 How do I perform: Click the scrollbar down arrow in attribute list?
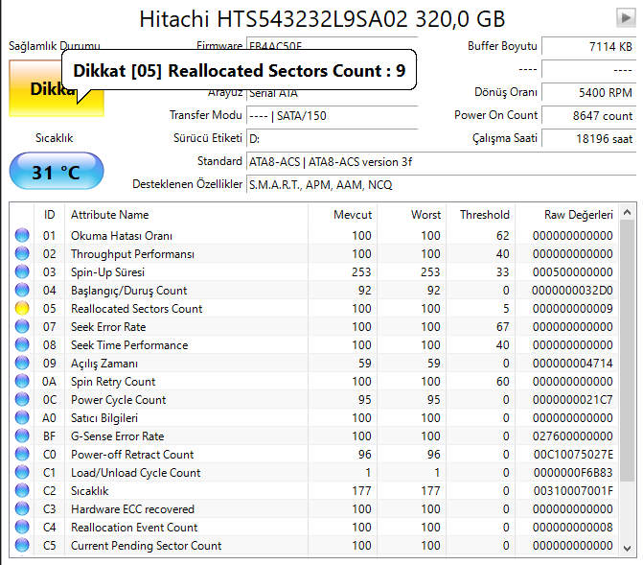[627, 548]
